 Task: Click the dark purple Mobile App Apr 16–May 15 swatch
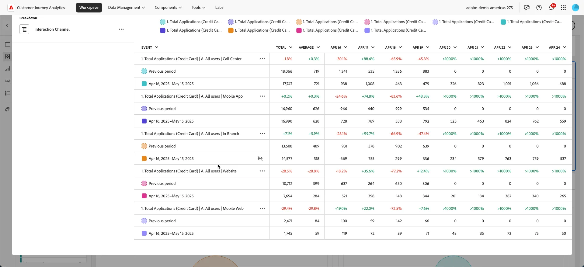[x=144, y=121]
